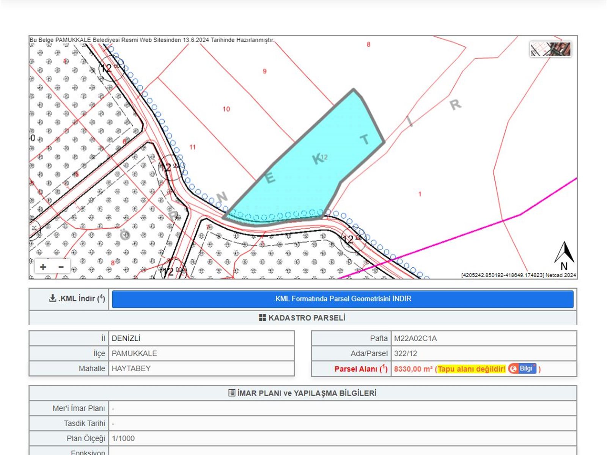This screenshot has width=607, height=455.
Task: Select parcel 9 on the map
Action: pos(264,71)
